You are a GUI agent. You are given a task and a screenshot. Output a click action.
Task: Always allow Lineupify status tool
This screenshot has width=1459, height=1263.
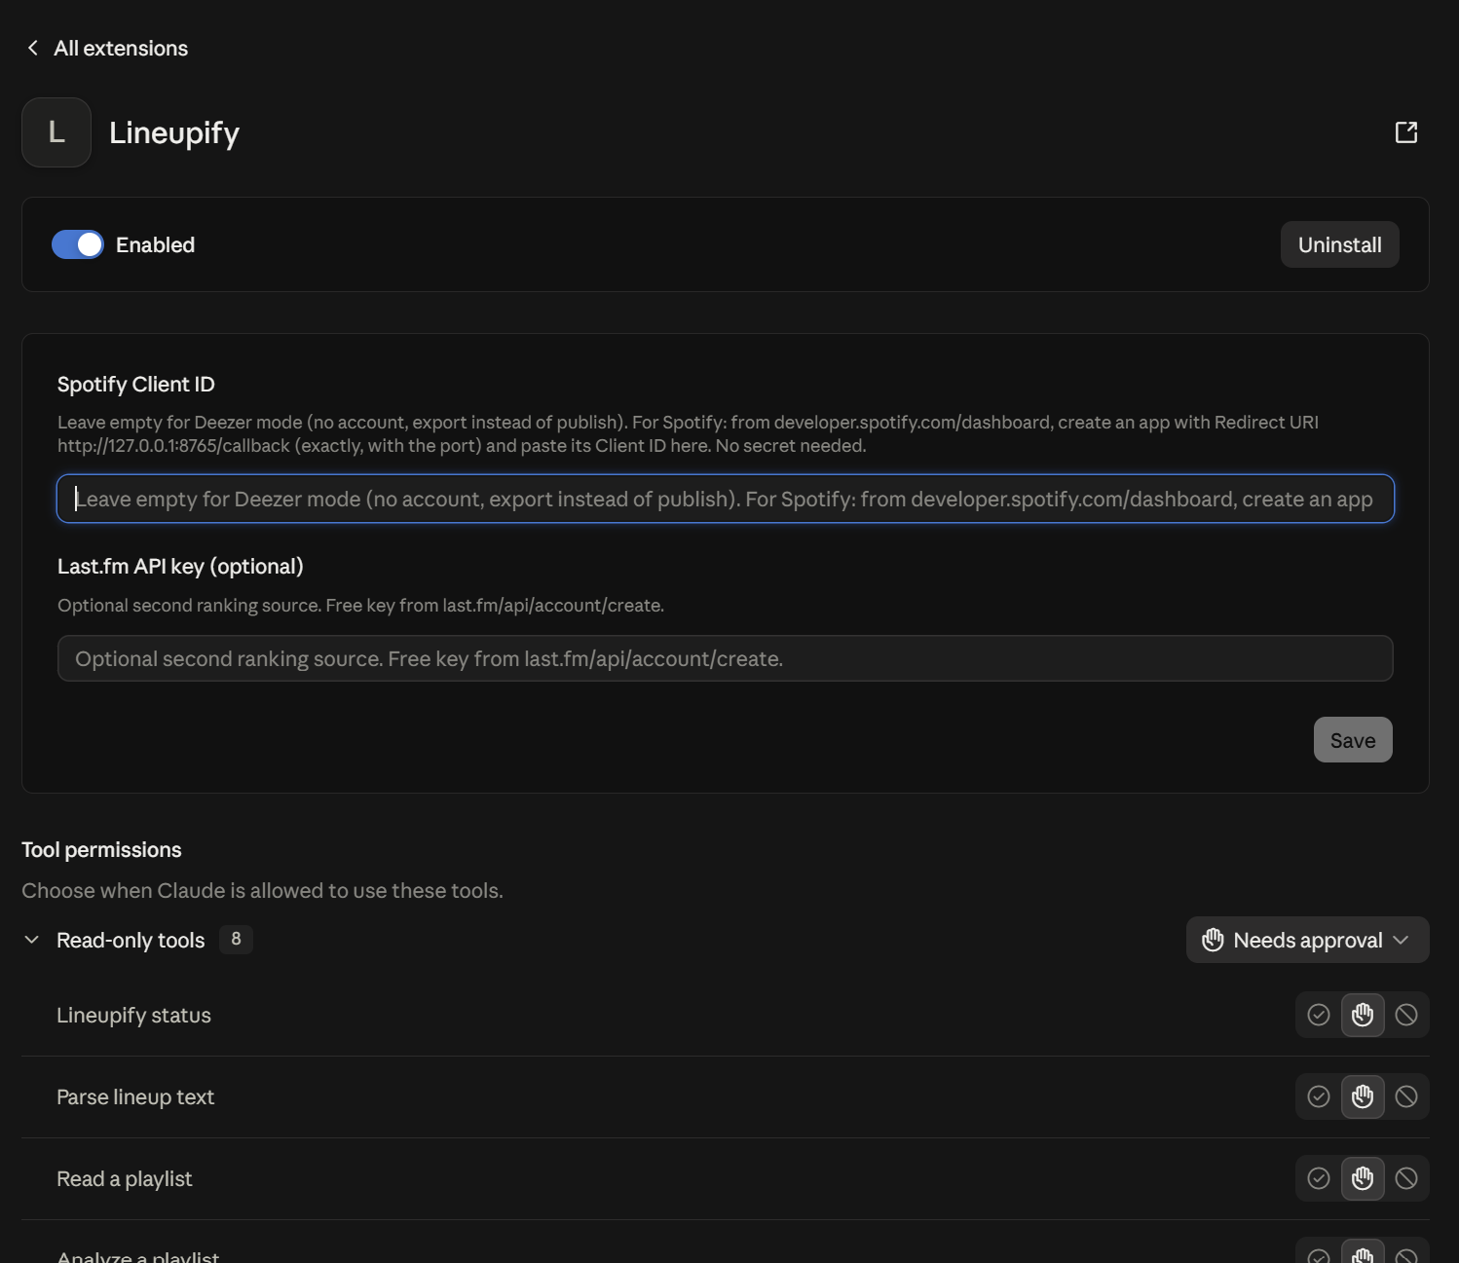pos(1319,1015)
